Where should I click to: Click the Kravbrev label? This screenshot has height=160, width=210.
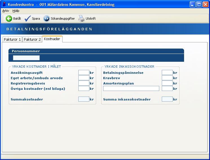tap(112, 78)
